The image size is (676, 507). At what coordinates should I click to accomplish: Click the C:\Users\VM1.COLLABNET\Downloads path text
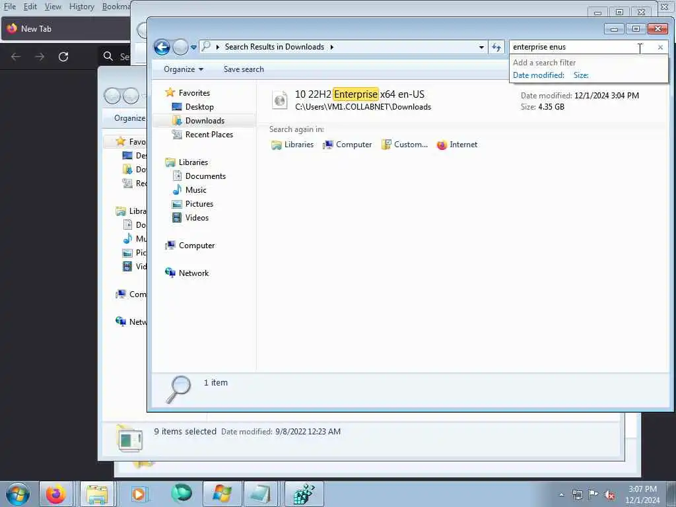363,107
